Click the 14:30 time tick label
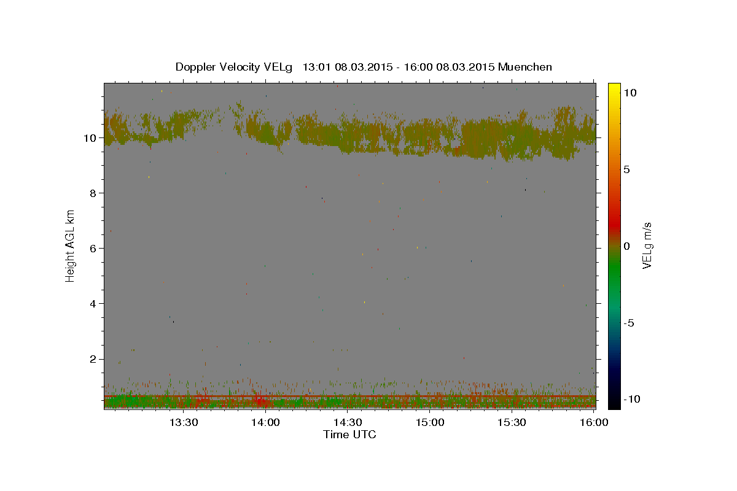737x491 pixels. tap(348, 422)
